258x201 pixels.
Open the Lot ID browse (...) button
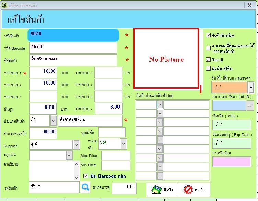250,106
